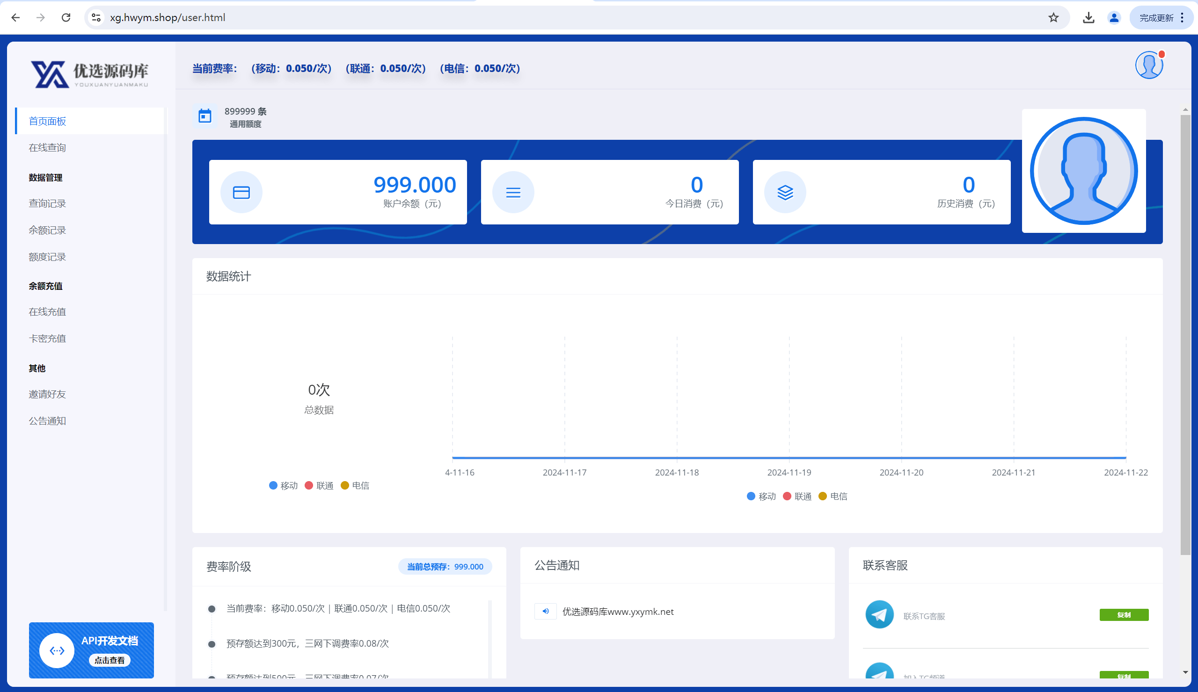Click the 优选源码库 logo
The height and width of the screenshot is (692, 1198).
(x=90, y=73)
